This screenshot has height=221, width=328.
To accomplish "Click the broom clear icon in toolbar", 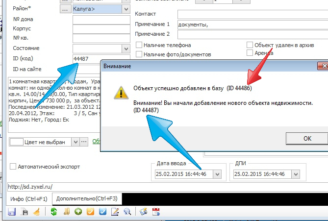I will 36,212.
